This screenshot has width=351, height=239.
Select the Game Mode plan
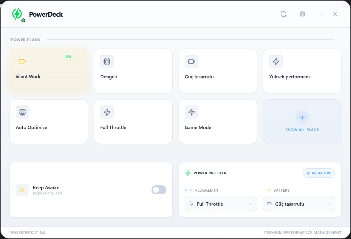(x=218, y=122)
